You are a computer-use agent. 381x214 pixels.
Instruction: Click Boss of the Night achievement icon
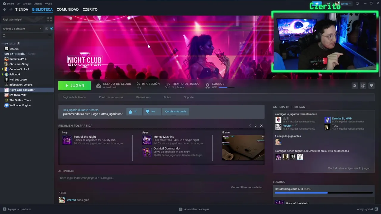(x=67, y=140)
